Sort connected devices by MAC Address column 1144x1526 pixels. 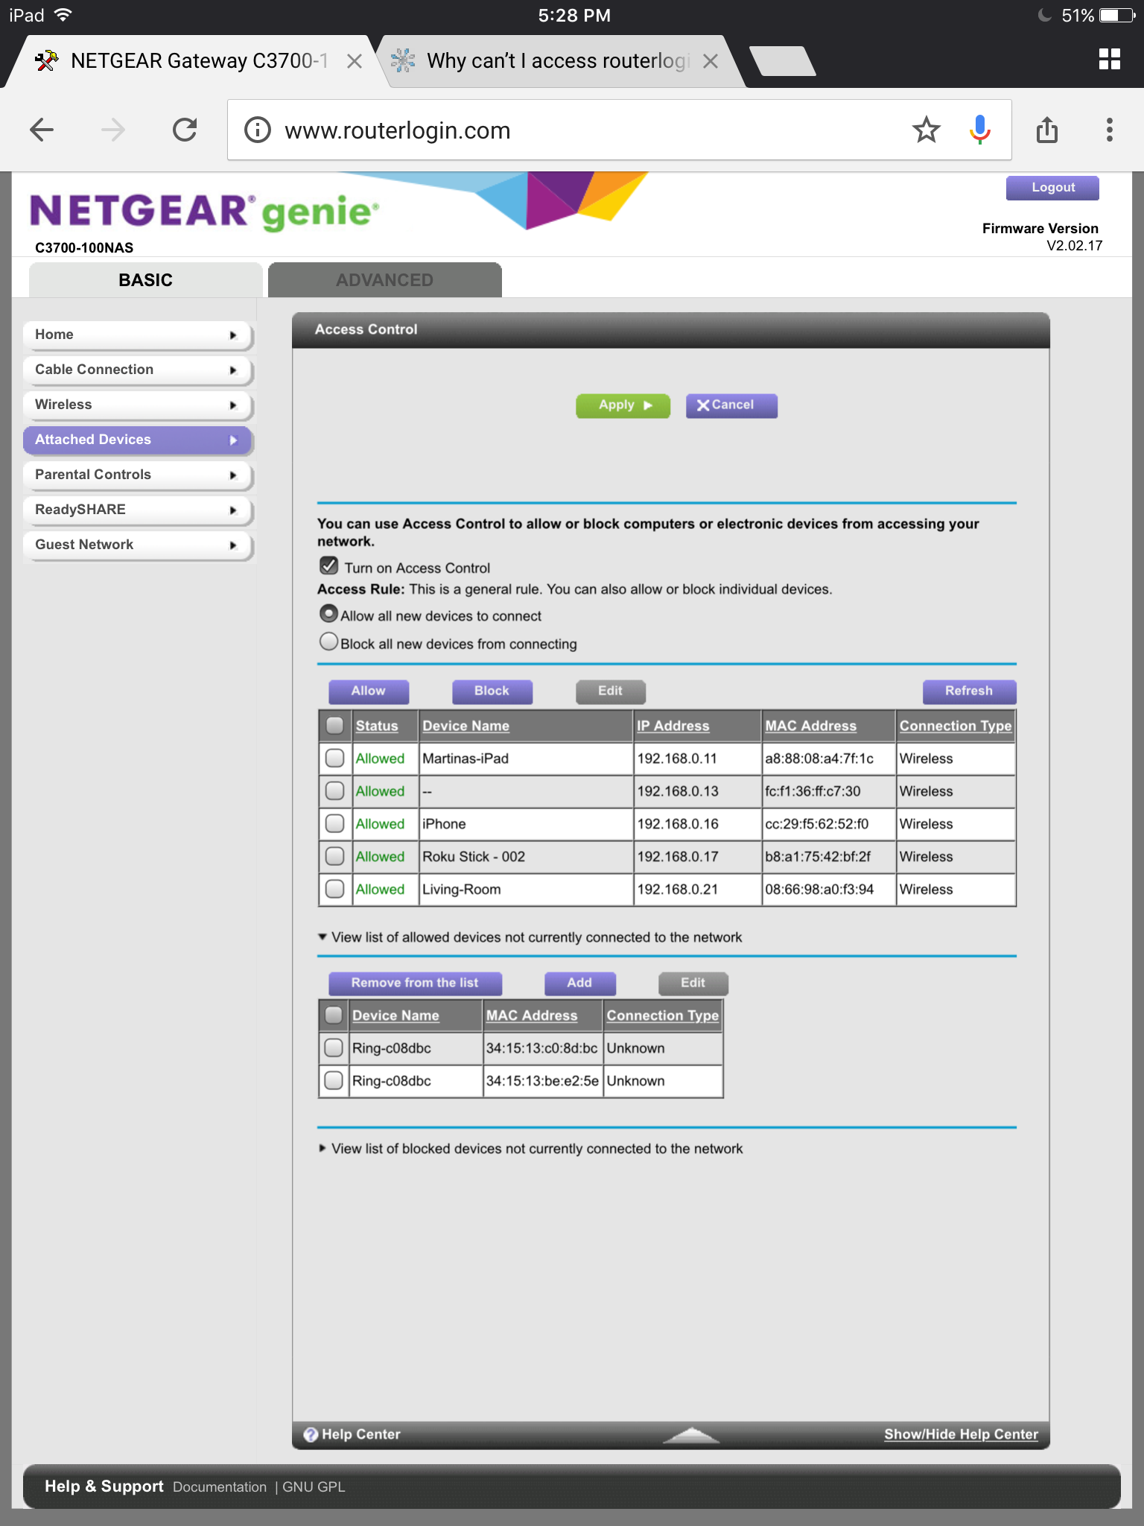[811, 726]
